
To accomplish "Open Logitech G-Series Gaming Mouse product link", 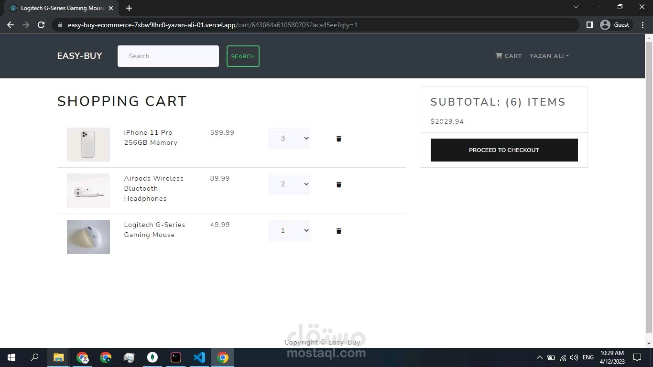I will point(154,230).
